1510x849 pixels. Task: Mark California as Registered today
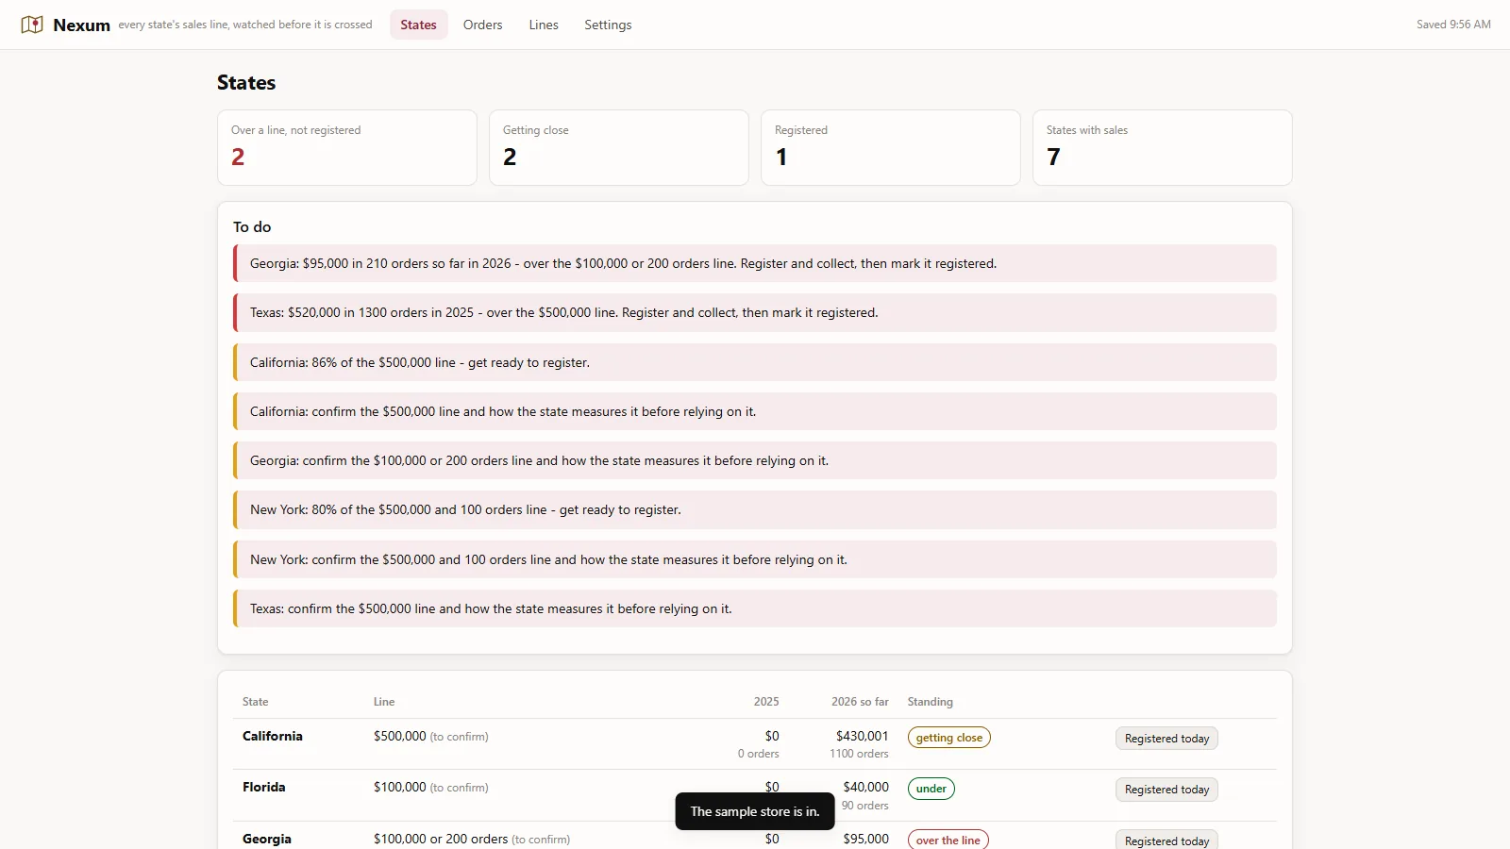tap(1166, 739)
